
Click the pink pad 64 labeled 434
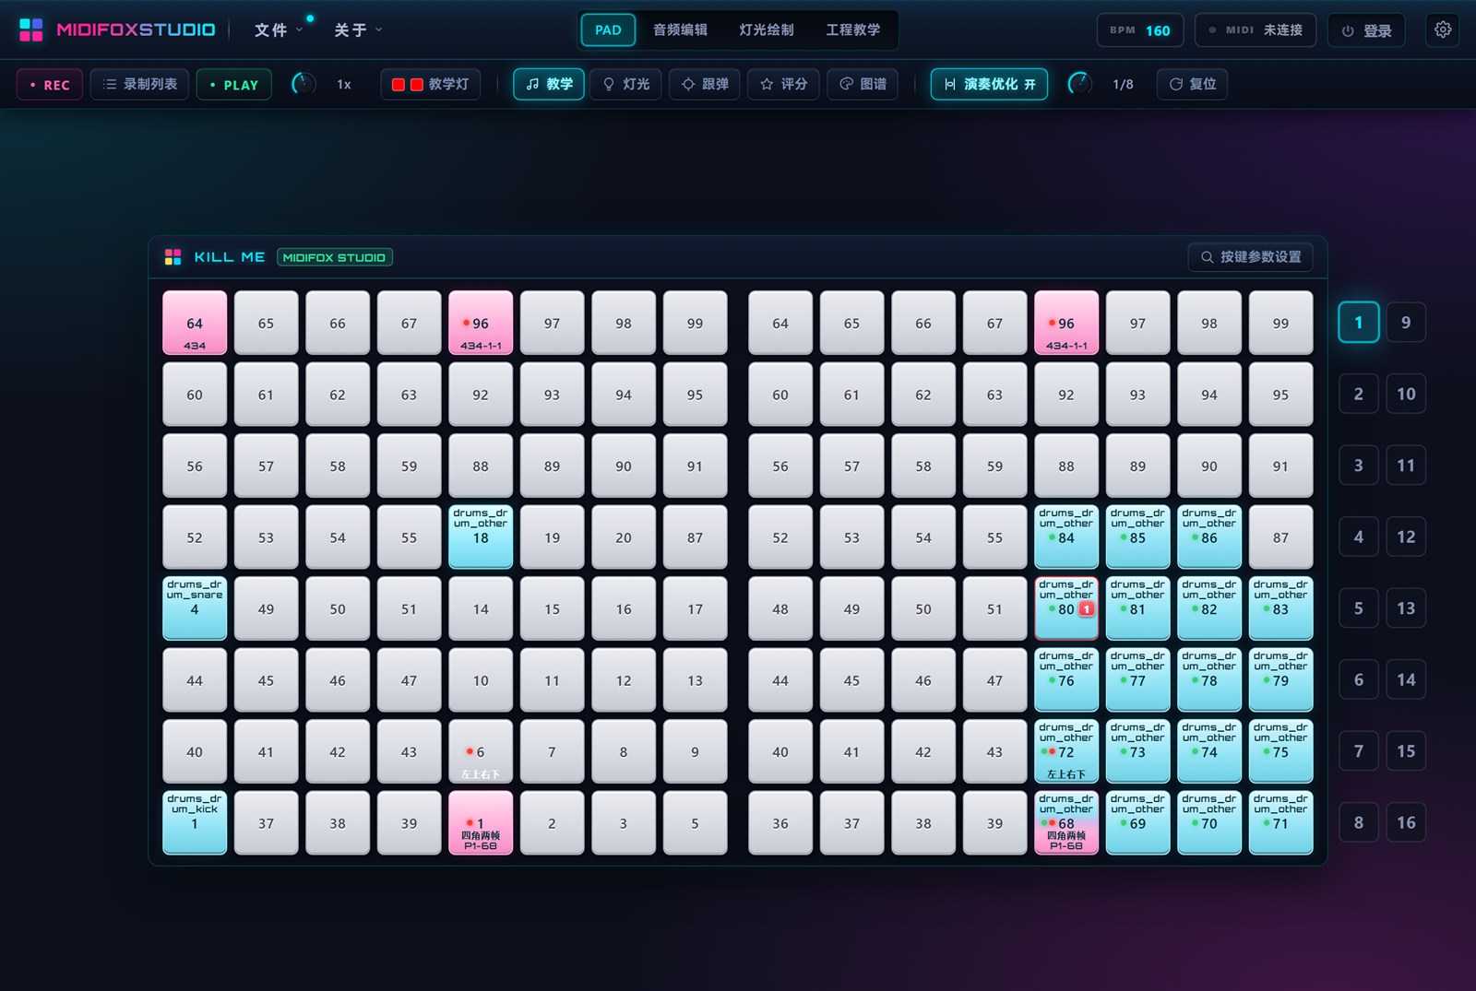coord(195,323)
